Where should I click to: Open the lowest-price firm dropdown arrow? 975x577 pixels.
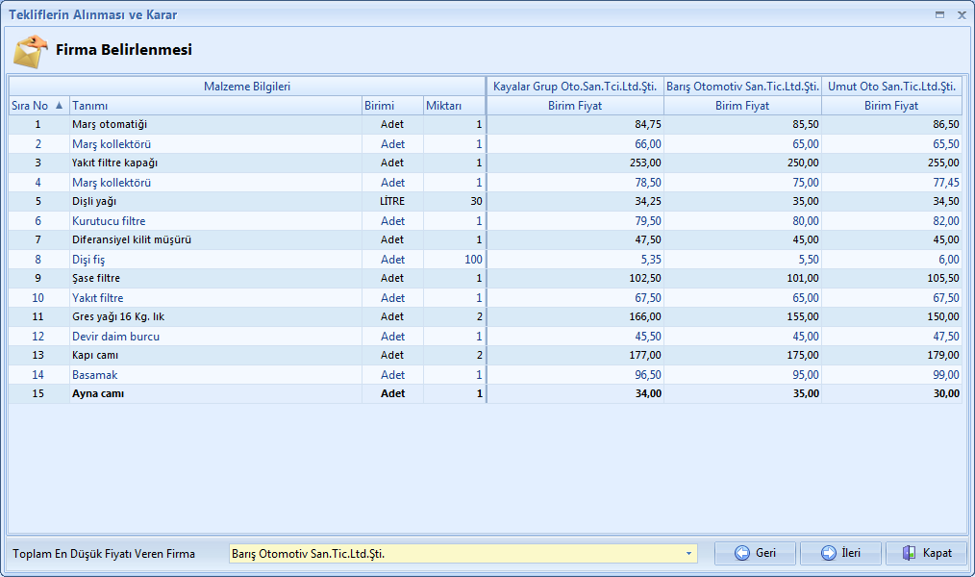tap(689, 554)
